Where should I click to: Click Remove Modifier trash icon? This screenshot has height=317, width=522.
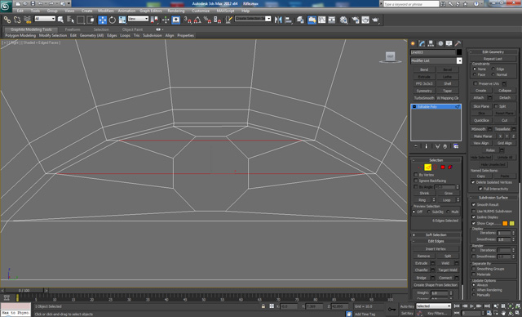pyautogui.click(x=445, y=146)
